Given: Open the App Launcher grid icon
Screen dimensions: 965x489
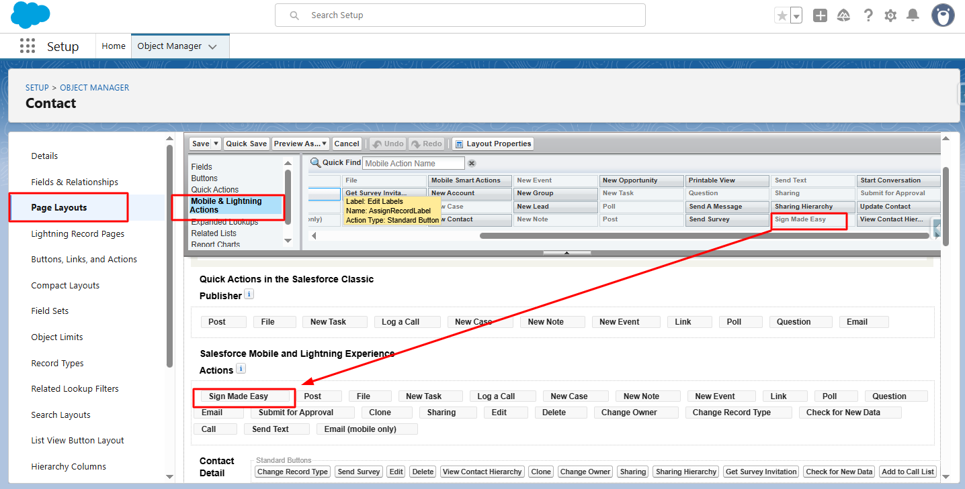Looking at the screenshot, I should 27,46.
